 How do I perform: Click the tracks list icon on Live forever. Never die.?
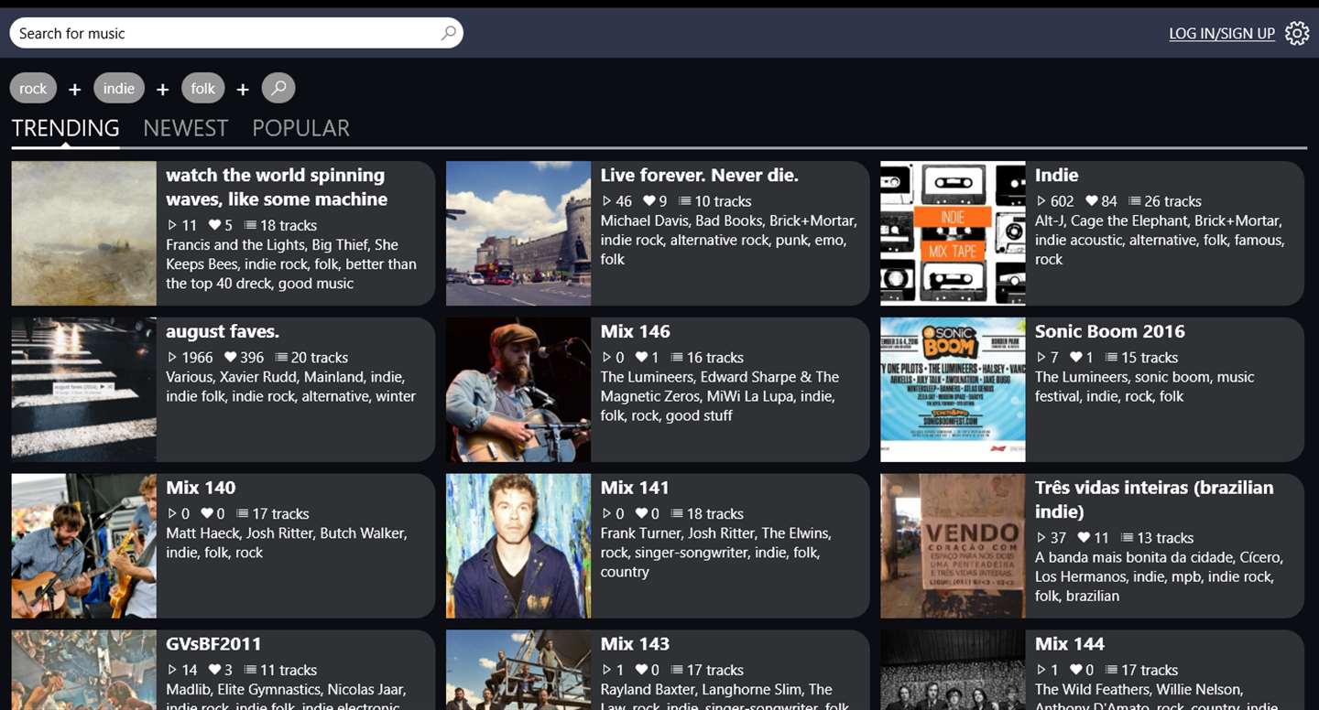coord(683,201)
